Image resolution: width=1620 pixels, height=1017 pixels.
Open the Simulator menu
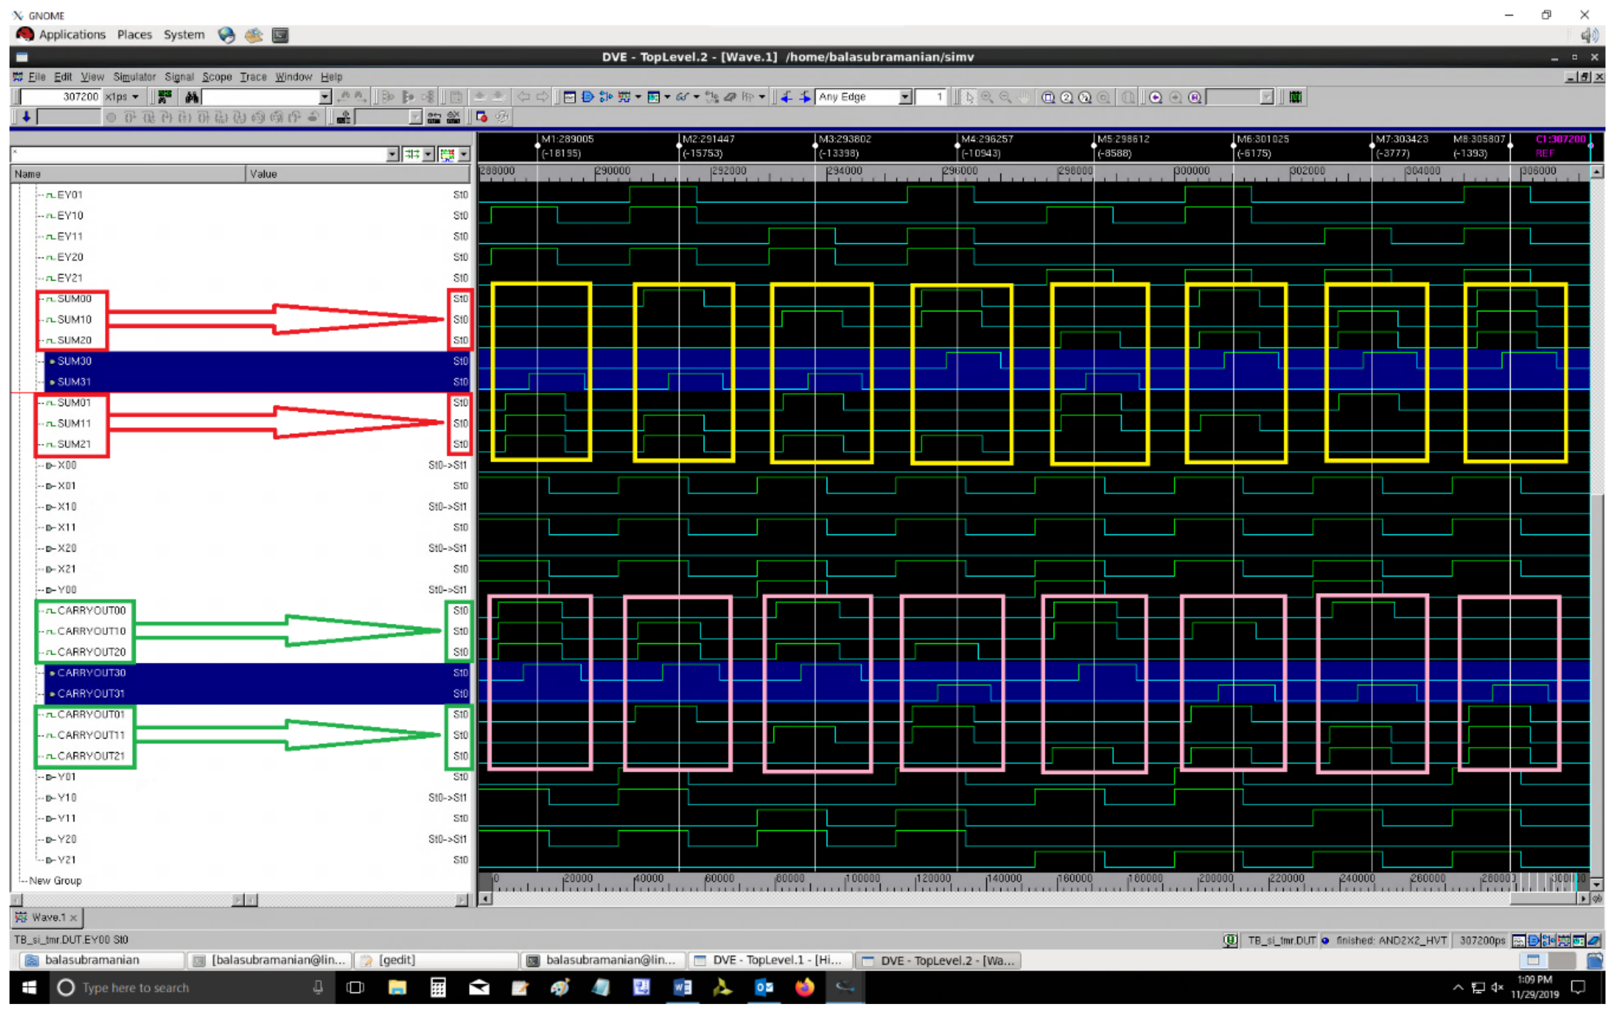pos(134,77)
